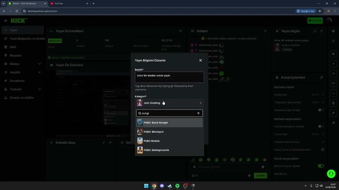Go to Gelir in sidebar
The width and height of the screenshot is (339, 190).
(23, 47)
